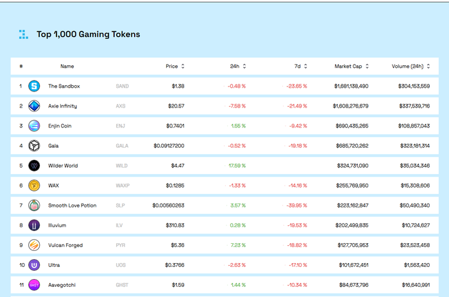This screenshot has height=297, width=449.
Task: Click Smooth Love Potion 7d -39.95 %
Action: tap(296, 205)
